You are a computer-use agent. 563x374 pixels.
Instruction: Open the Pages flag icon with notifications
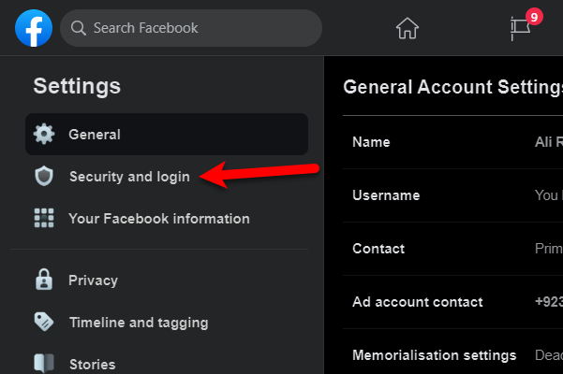(520, 28)
